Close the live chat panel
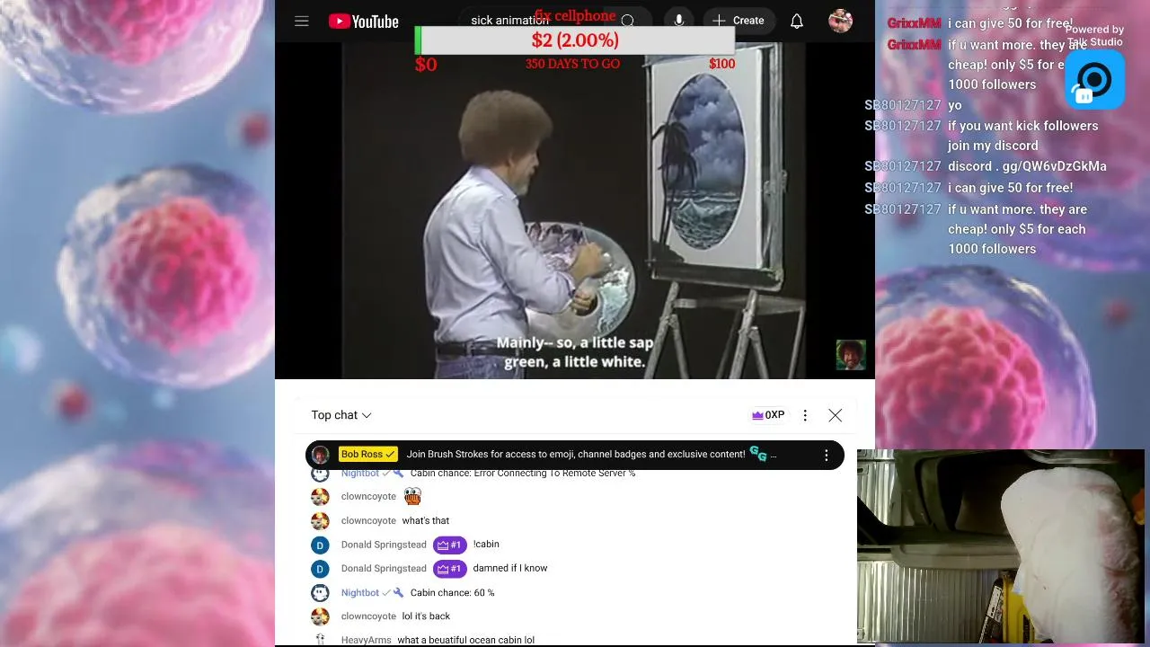The height and width of the screenshot is (647, 1150). tap(836, 415)
